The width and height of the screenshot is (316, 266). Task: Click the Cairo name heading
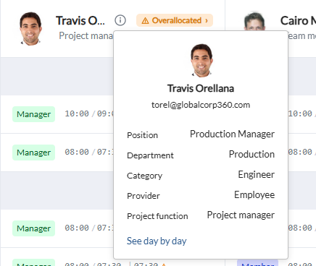coord(298,21)
